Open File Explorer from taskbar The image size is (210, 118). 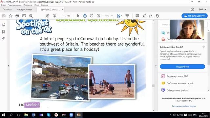point(26,115)
